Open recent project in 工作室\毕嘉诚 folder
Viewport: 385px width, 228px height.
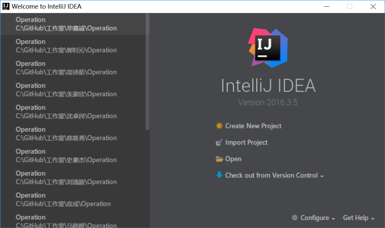click(x=73, y=24)
